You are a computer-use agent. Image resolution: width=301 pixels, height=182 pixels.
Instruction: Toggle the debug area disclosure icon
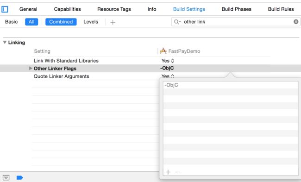coord(6,177)
